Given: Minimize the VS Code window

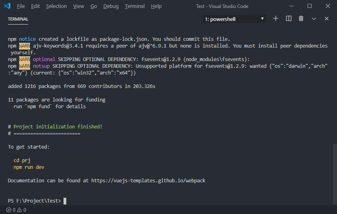Looking at the screenshot, I should 291,6.
